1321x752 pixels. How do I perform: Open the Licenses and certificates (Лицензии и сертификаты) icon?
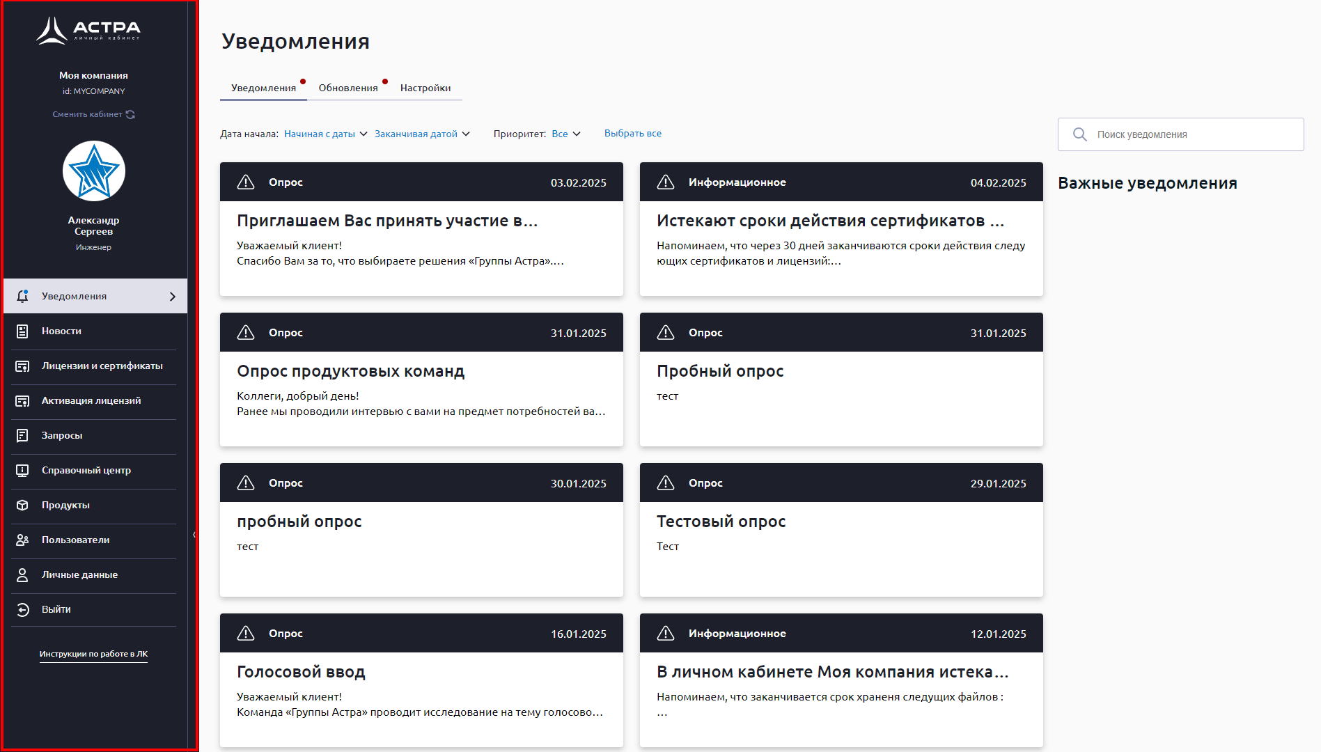point(22,366)
